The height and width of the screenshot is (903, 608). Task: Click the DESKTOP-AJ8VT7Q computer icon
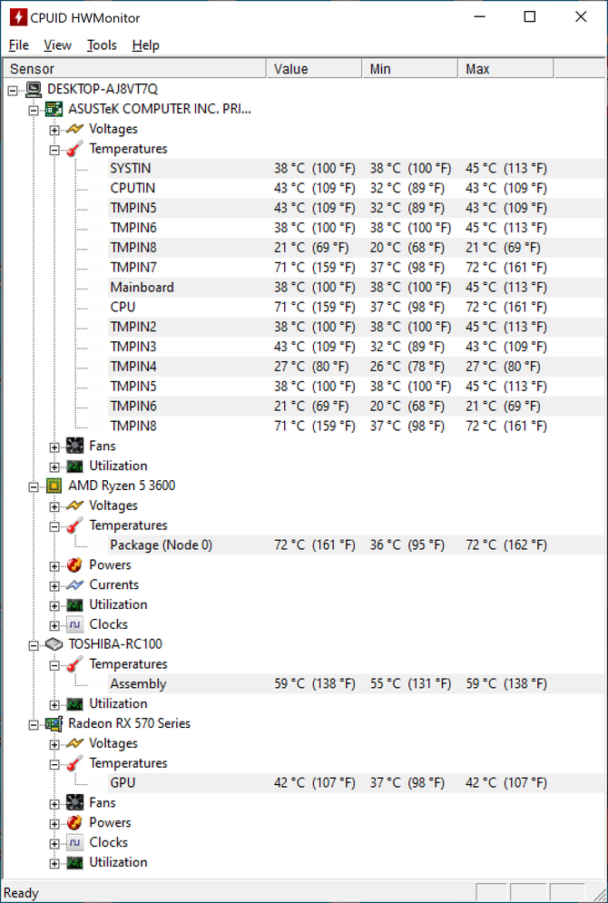[x=34, y=89]
